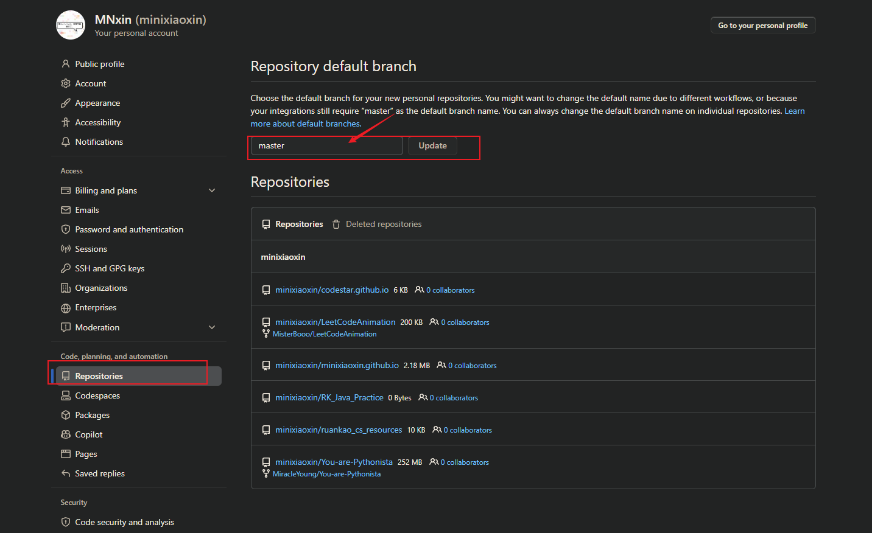Click the Codespaces icon in sidebar
The height and width of the screenshot is (533, 872).
[x=66, y=395]
